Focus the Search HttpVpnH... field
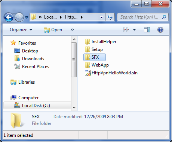 click(x=143, y=17)
